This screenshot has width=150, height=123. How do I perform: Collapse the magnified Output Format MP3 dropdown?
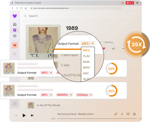point(88,44)
